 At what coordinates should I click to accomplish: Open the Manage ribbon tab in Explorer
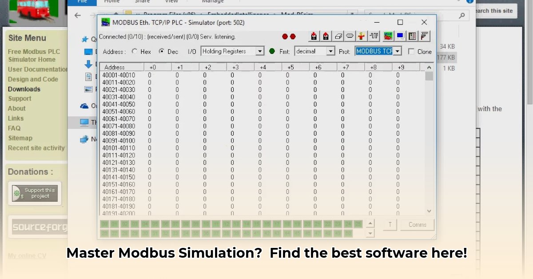pos(213,2)
